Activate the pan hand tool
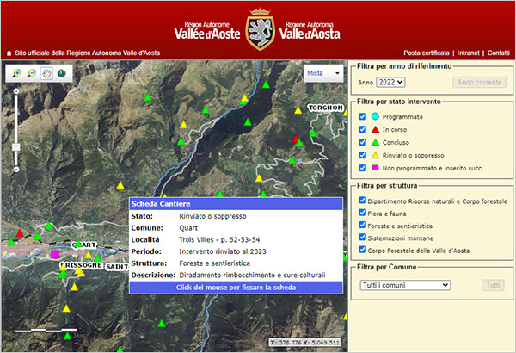 (x=46, y=74)
